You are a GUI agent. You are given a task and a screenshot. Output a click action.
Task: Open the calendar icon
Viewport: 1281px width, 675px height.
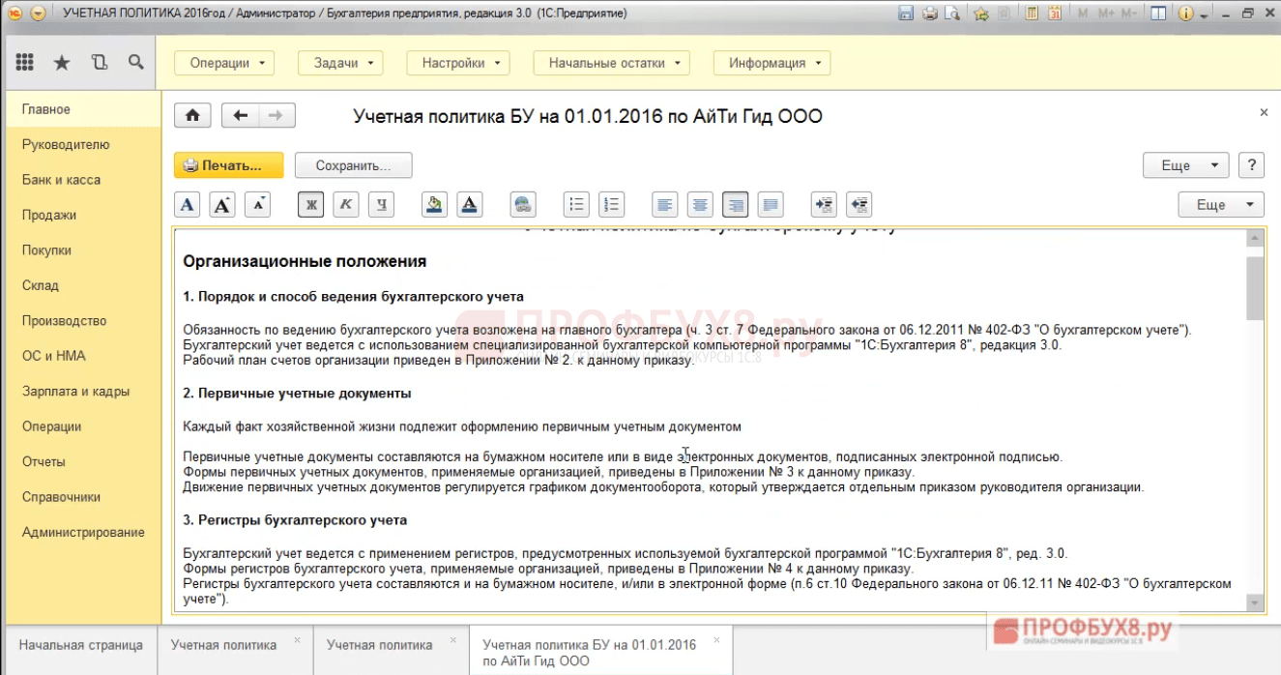pos(1055,14)
